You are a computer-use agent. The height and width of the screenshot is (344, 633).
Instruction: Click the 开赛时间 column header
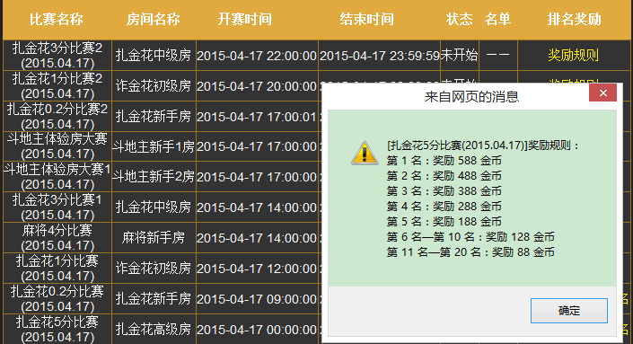pos(244,19)
